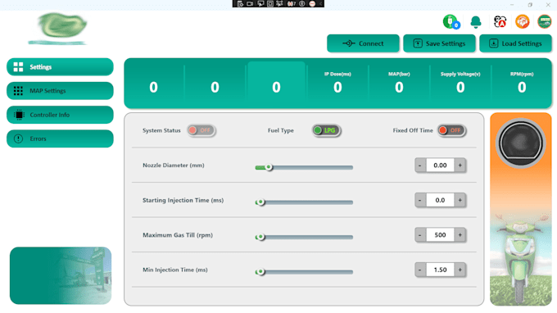
Task: Toggle the Fixed Off Time switch
Action: click(x=452, y=130)
